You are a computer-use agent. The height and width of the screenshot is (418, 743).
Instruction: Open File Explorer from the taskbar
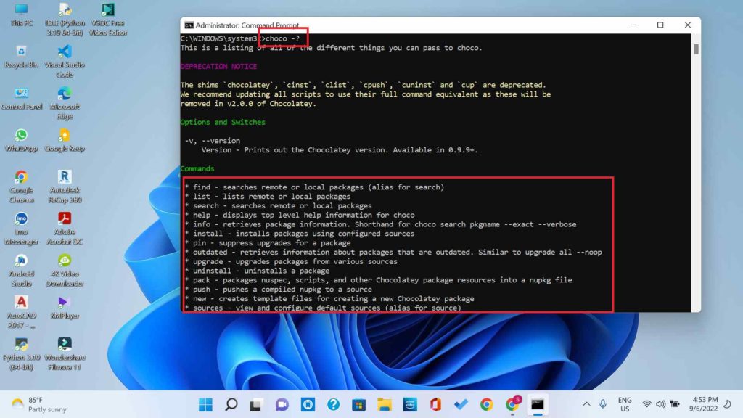(385, 404)
